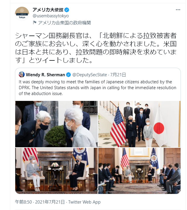Viewport: 187px width, 210px height.
Task: Click the timestamp 午前8:50 · 2021年7月21日
Action: [x=40, y=202]
